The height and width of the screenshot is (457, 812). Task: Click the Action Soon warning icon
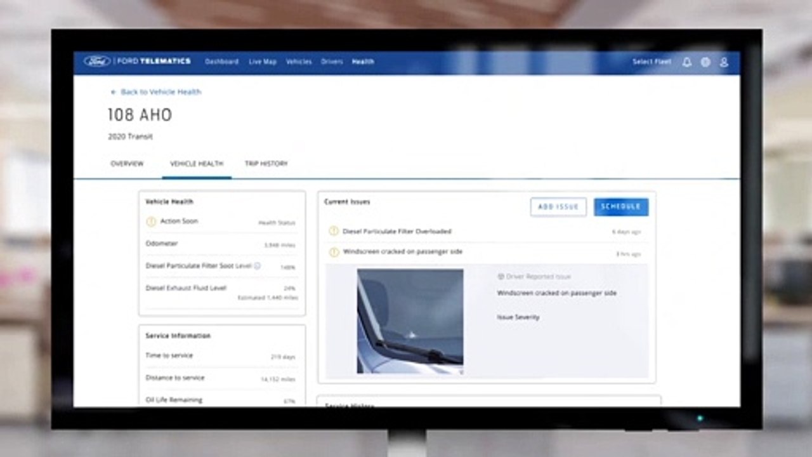pos(151,222)
